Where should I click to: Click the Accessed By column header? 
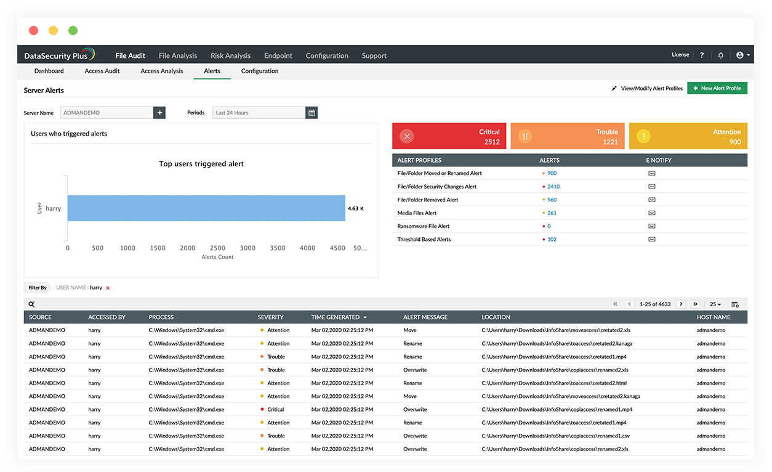coord(107,317)
